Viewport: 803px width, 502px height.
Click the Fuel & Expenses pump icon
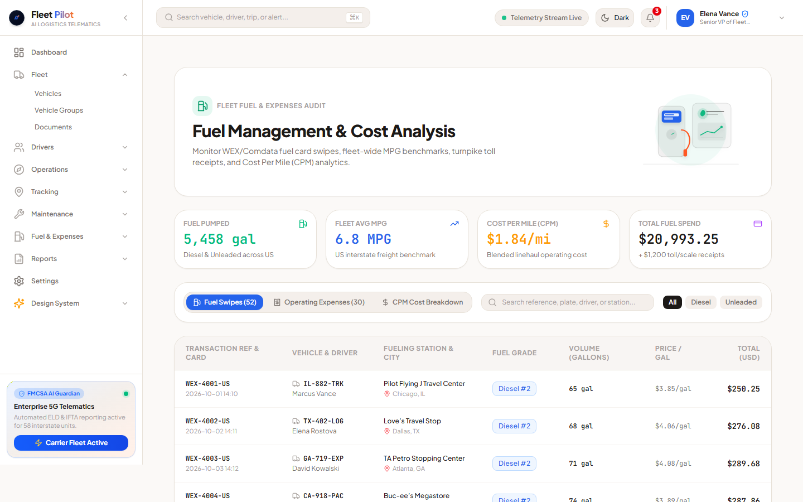point(19,236)
